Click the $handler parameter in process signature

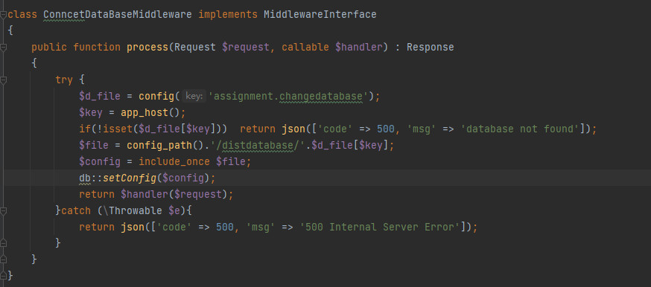(x=358, y=47)
